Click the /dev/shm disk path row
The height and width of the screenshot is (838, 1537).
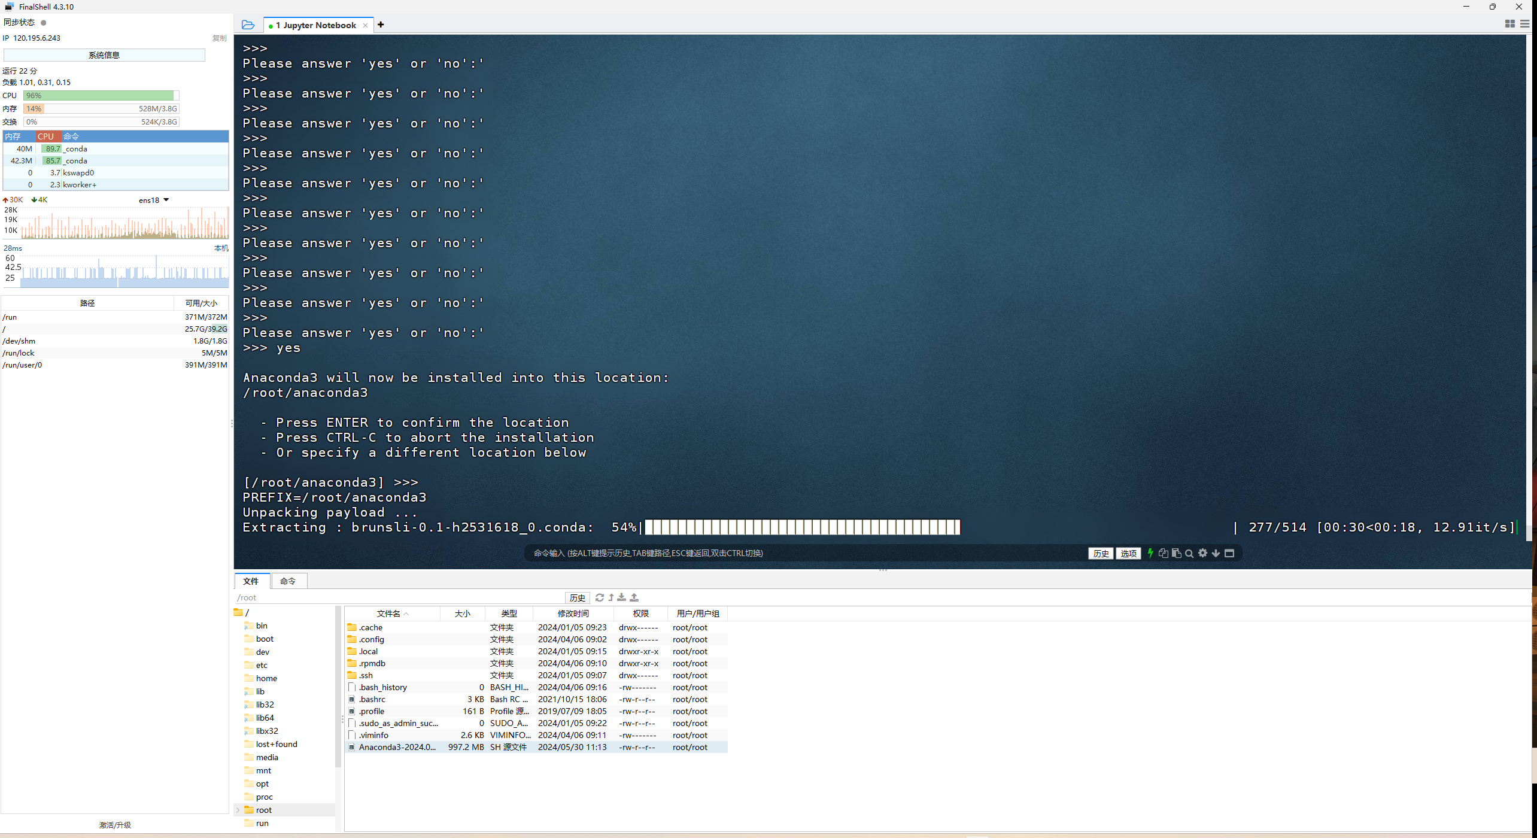(x=115, y=341)
